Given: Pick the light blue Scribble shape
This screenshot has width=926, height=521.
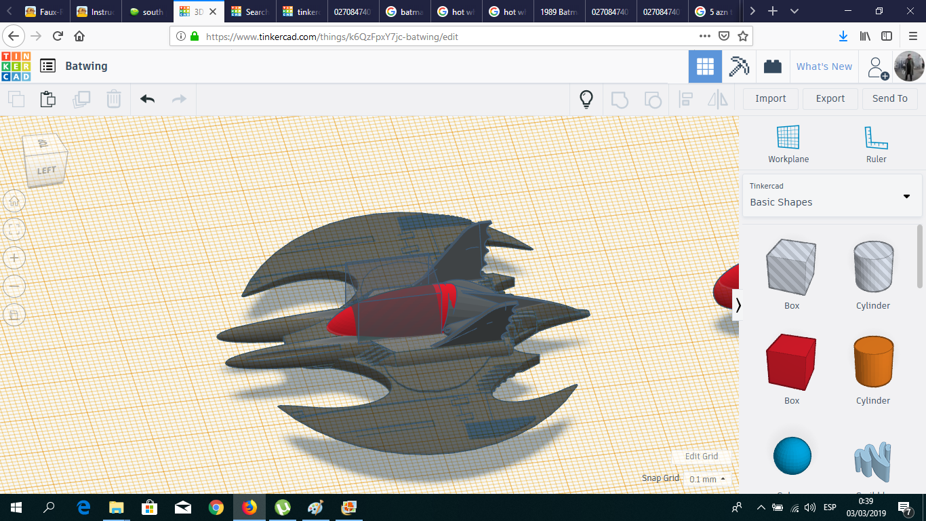Looking at the screenshot, I should click(873, 461).
